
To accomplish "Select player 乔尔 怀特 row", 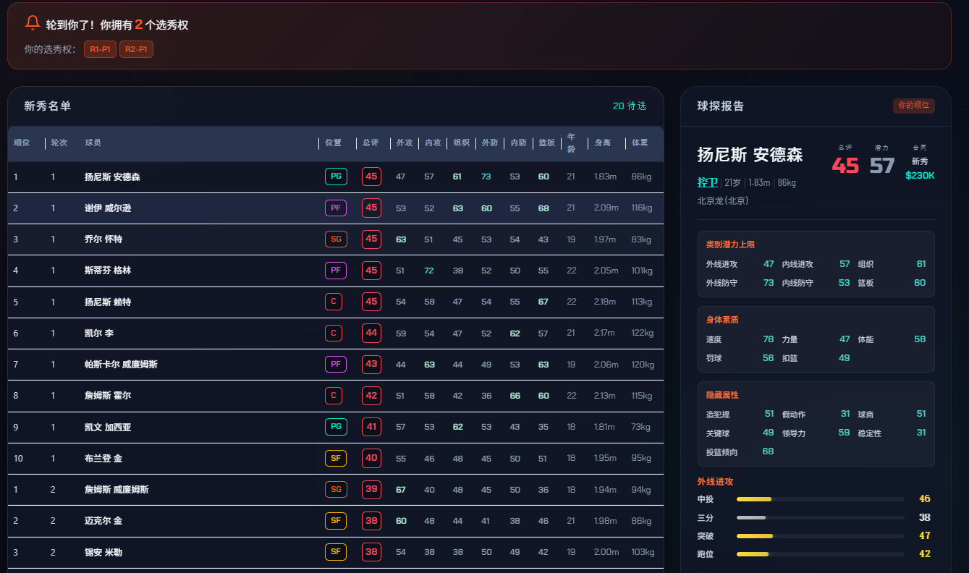I will [336, 239].
